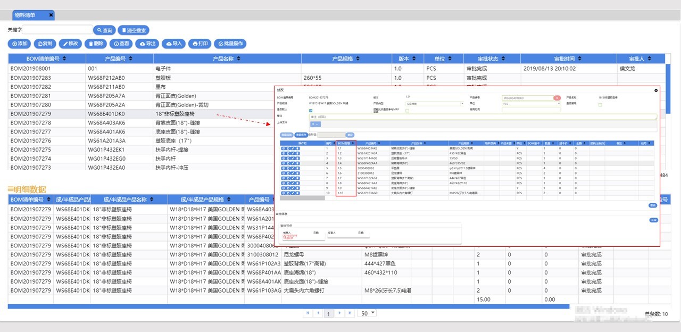Image resolution: width=681 pixels, height=332 pixels.
Task: Sort by BOM清单编号 column header
Action: [x=46, y=59]
